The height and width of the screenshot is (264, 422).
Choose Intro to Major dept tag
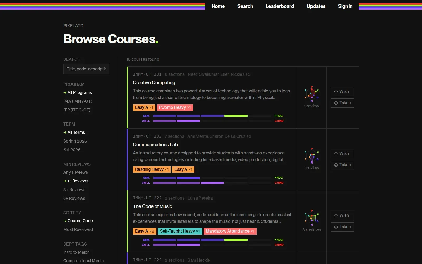[76, 252]
